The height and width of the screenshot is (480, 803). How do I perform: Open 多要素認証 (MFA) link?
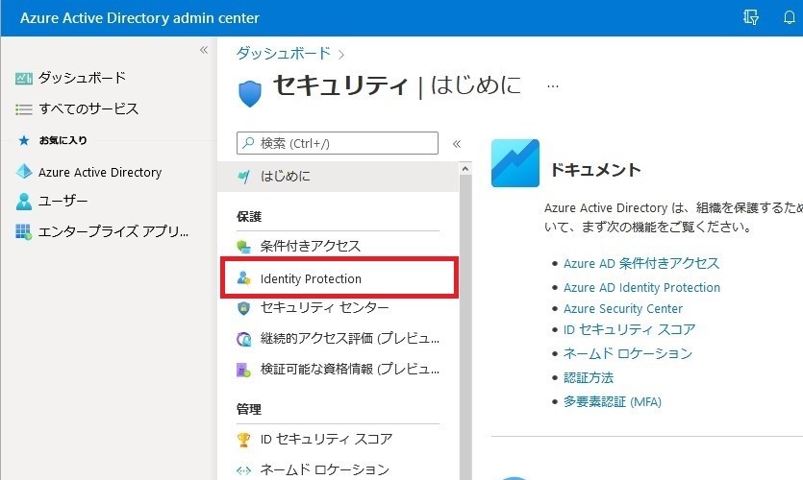pos(613,402)
